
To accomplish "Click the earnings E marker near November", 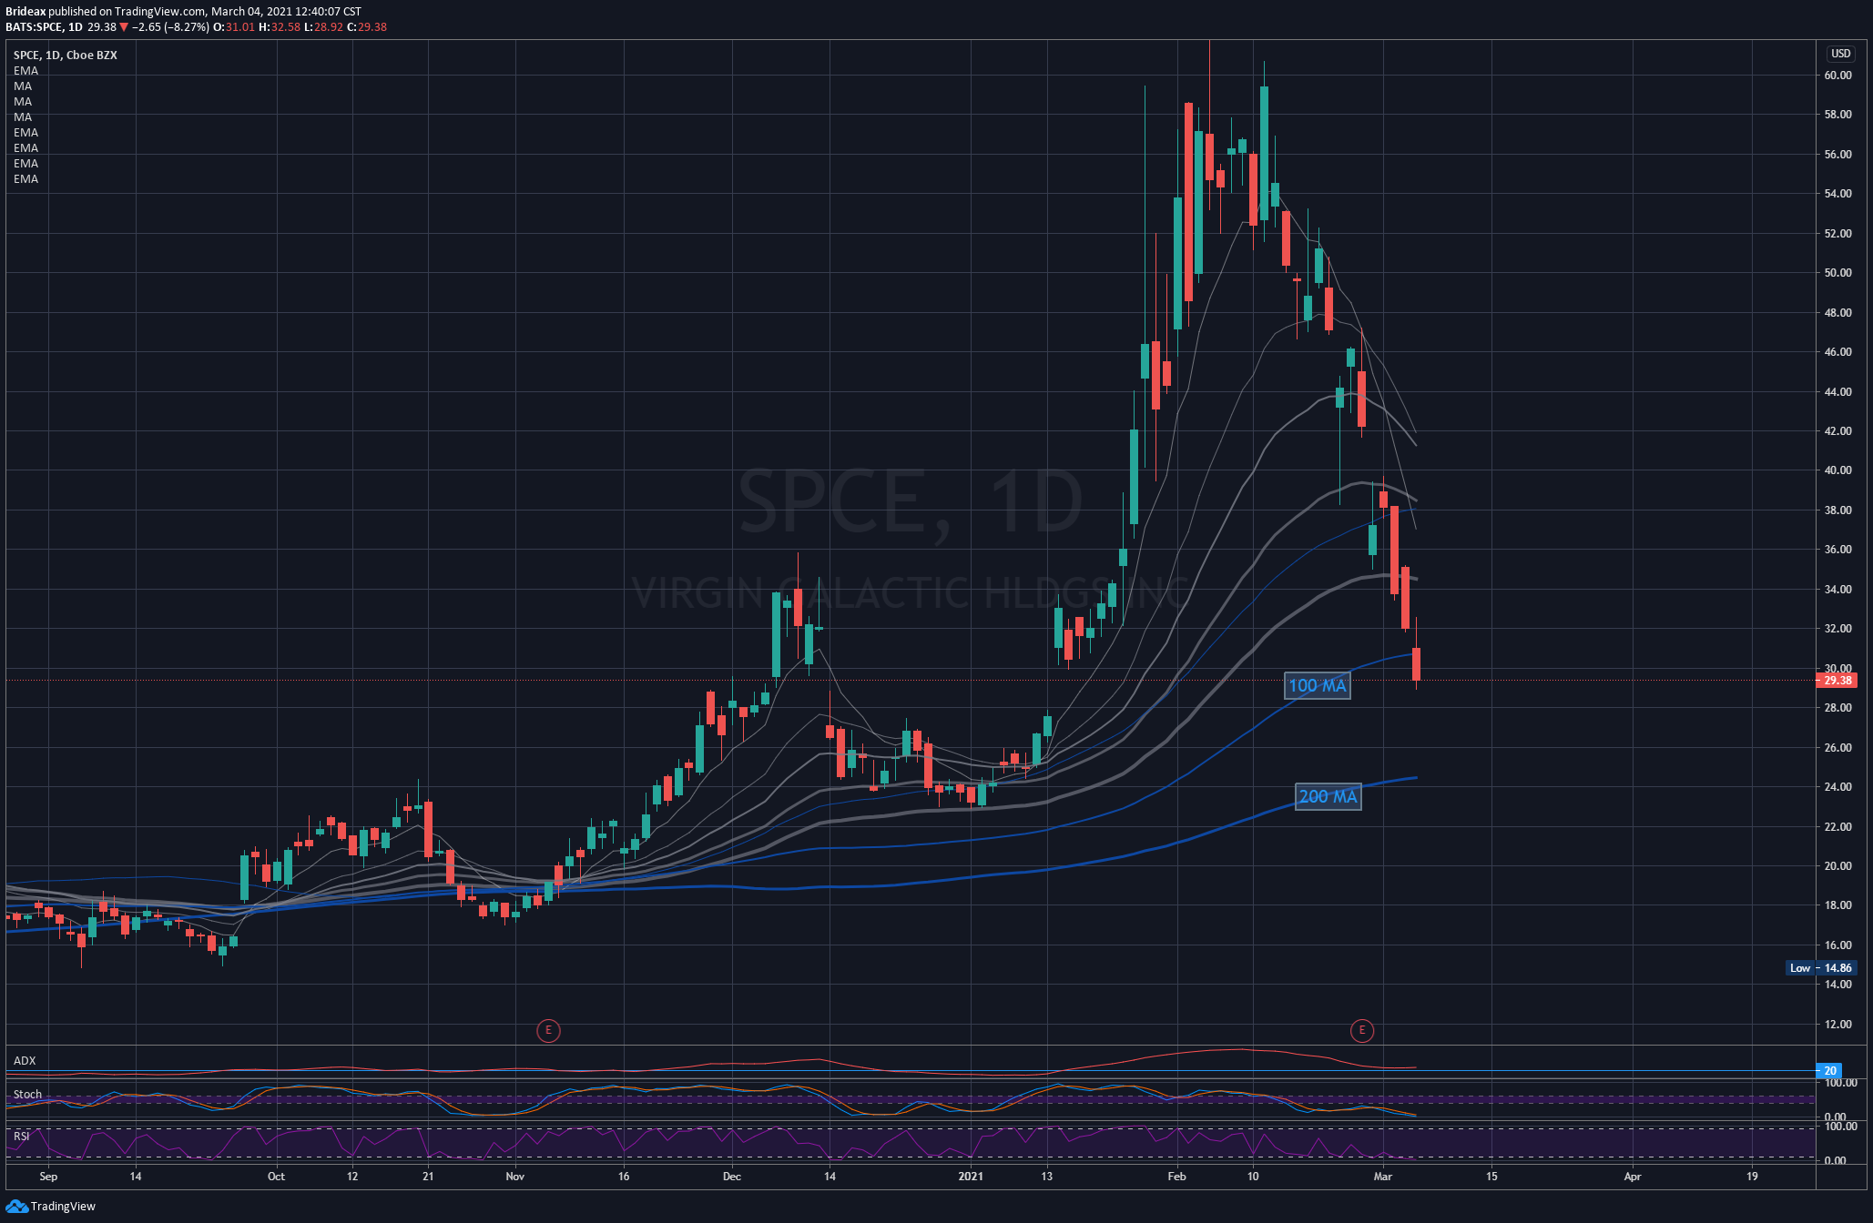I will 547,1030.
